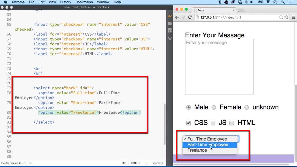Image resolution: width=297 pixels, height=167 pixels.
Task: Open the HTML language mode dropdown
Action: (x=135, y=163)
